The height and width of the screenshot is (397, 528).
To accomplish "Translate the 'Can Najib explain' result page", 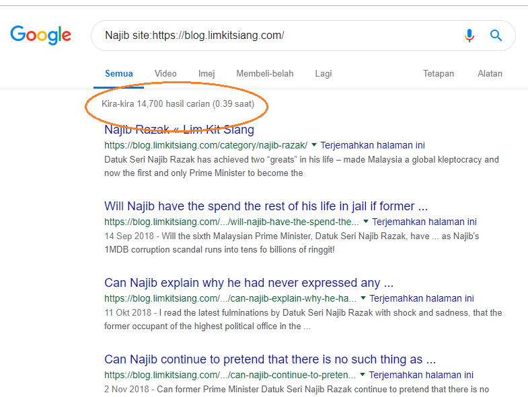I will tap(422, 298).
